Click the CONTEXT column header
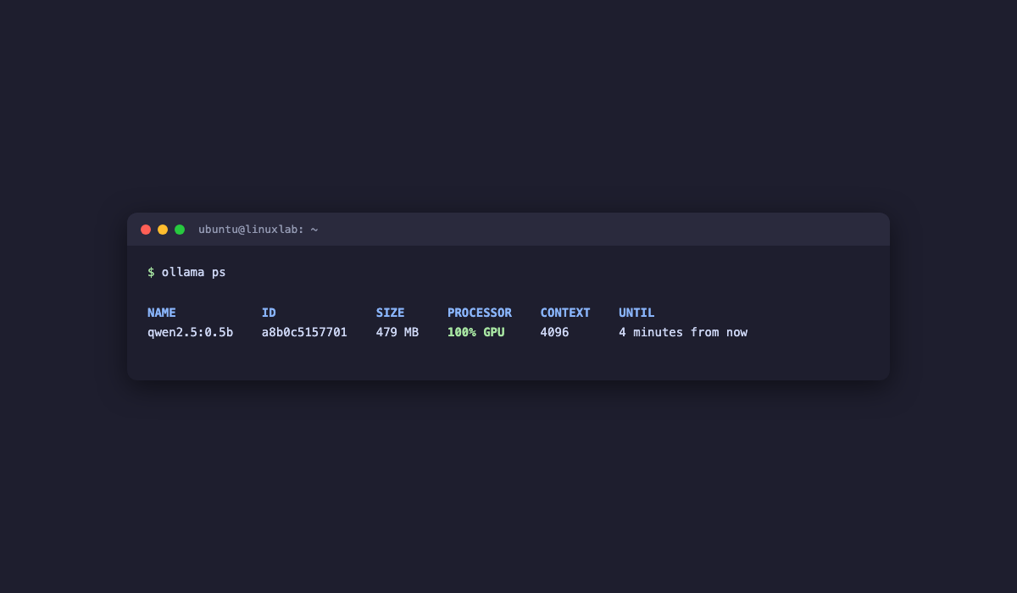The width and height of the screenshot is (1017, 593). (x=565, y=313)
